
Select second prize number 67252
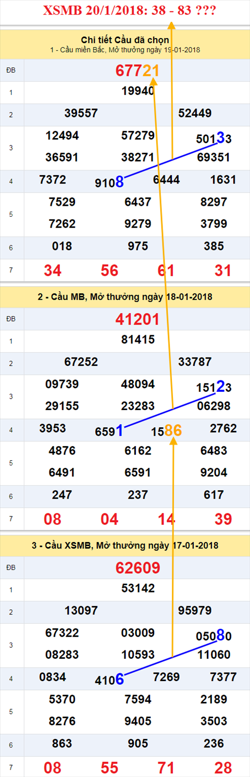coord(81,361)
